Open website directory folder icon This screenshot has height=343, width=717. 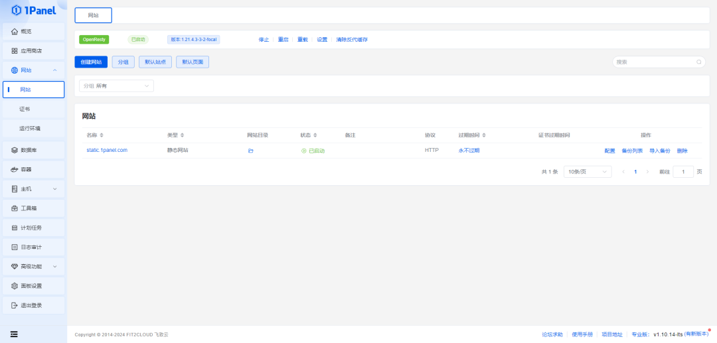pos(250,151)
